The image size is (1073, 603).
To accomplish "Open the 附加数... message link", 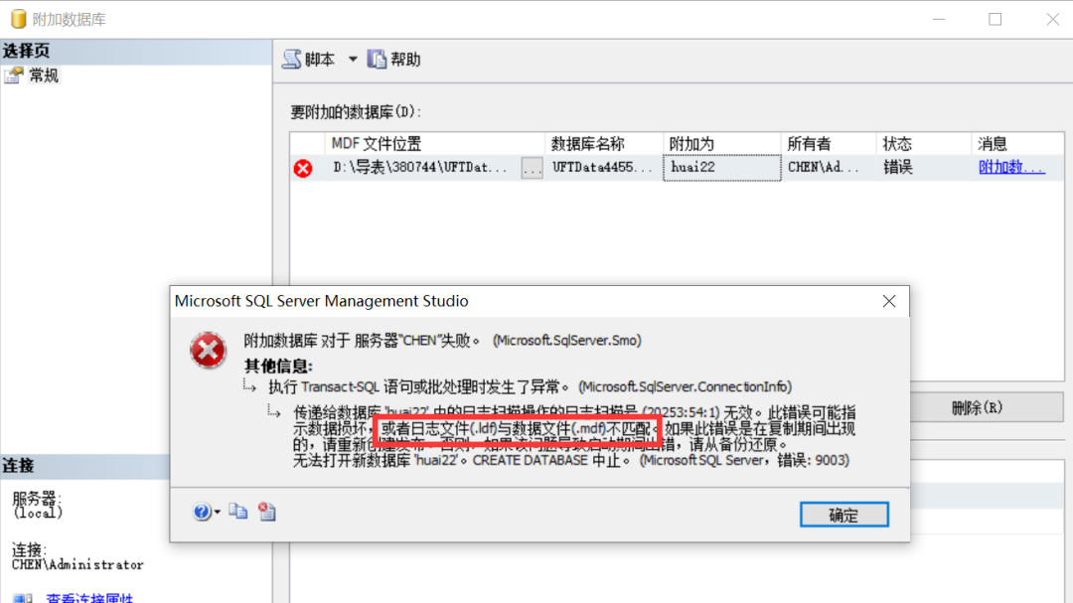I will point(1011,167).
